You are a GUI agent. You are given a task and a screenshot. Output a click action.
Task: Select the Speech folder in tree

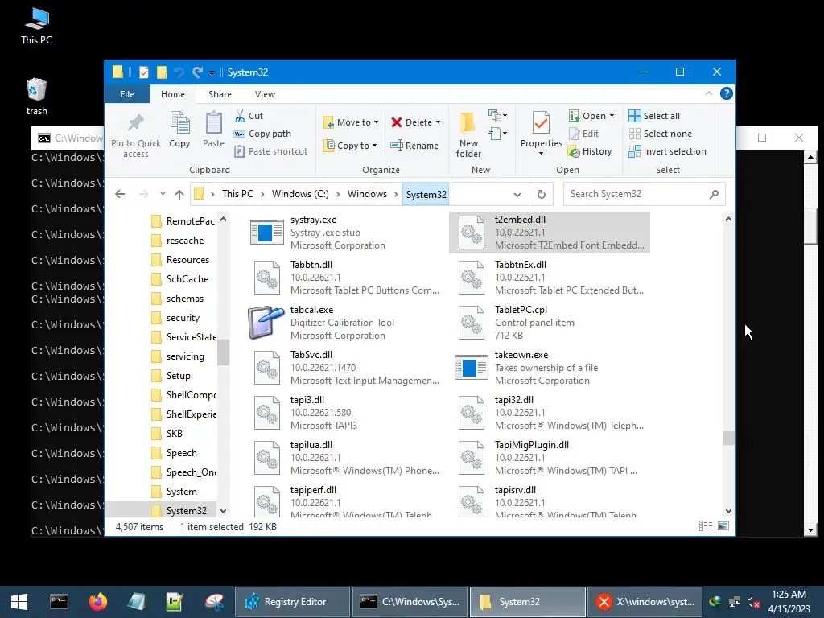pos(181,452)
